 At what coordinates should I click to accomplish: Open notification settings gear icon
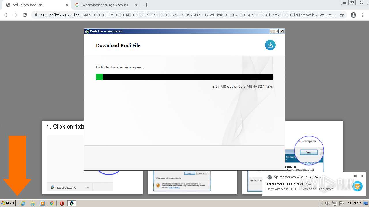click(x=355, y=176)
